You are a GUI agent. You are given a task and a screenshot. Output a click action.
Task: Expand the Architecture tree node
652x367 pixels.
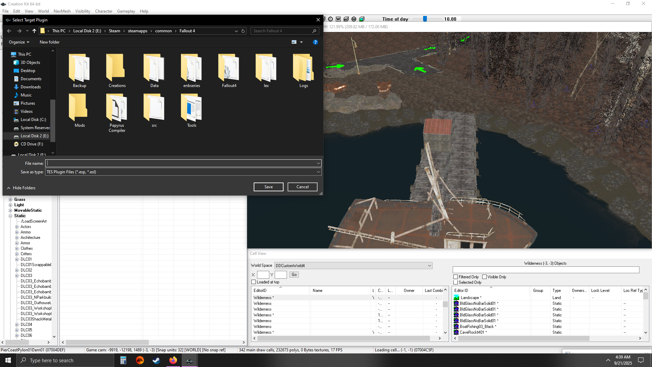point(17,238)
